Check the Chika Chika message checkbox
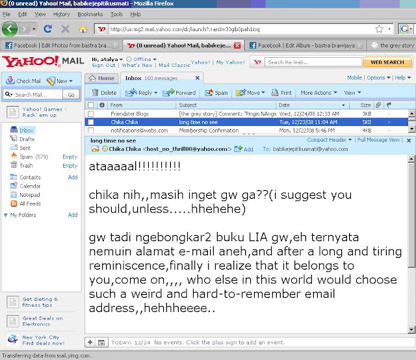The width and height of the screenshot is (416, 360). coord(91,122)
